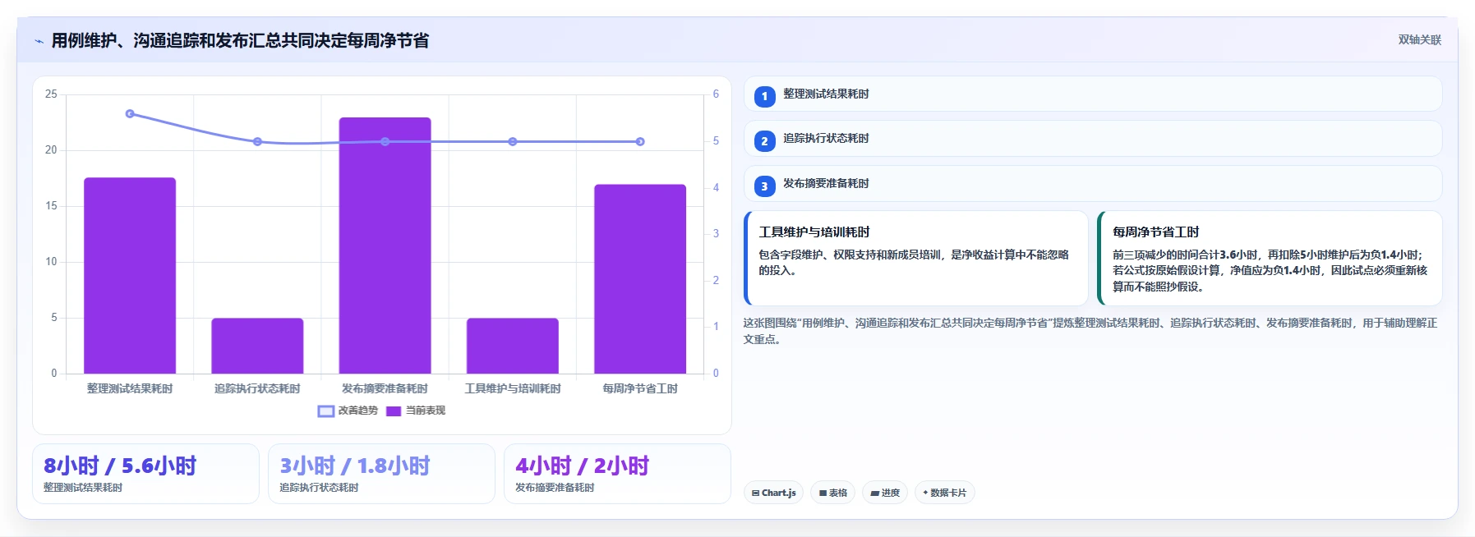Click the 整理测试结果耗时 purple bar

pyautogui.click(x=130, y=275)
